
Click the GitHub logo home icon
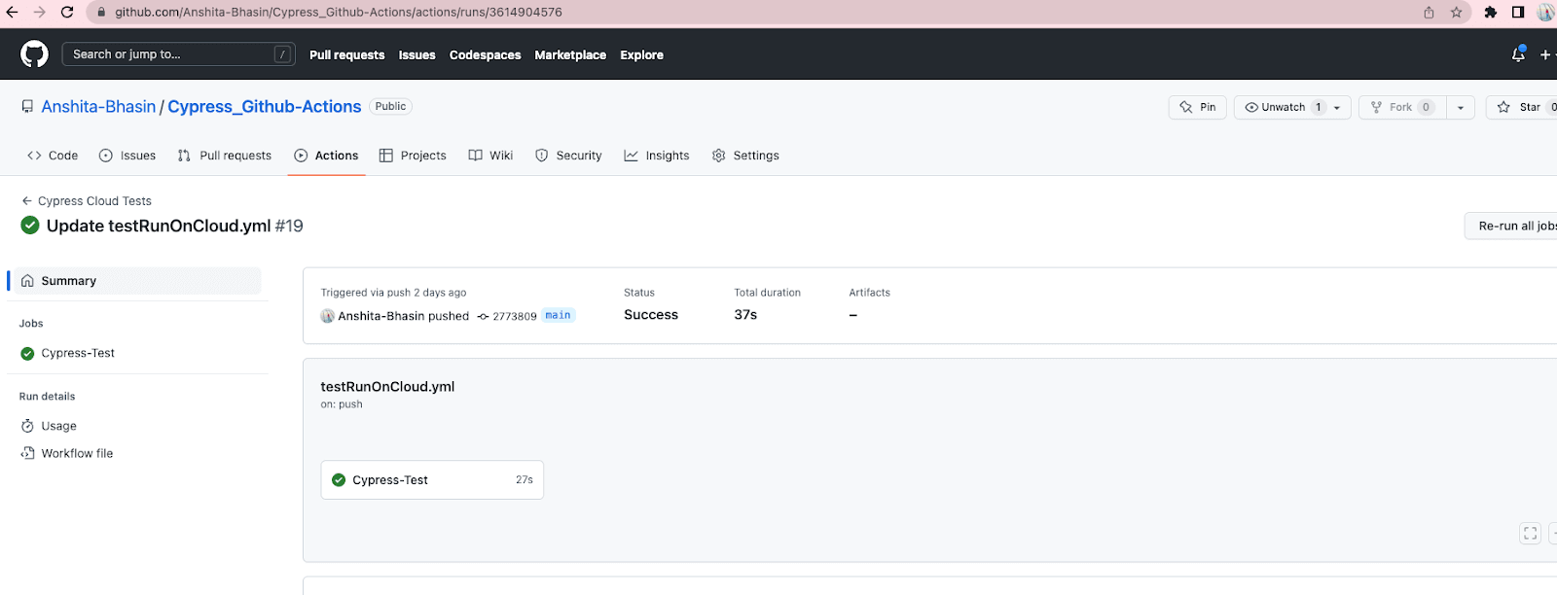click(34, 54)
